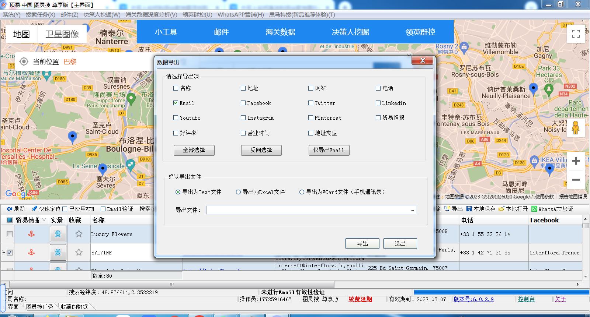Image resolution: width=590 pixels, height=317 pixels.
Task: Open the 搜索任务(X) menu
Action: coord(40,15)
